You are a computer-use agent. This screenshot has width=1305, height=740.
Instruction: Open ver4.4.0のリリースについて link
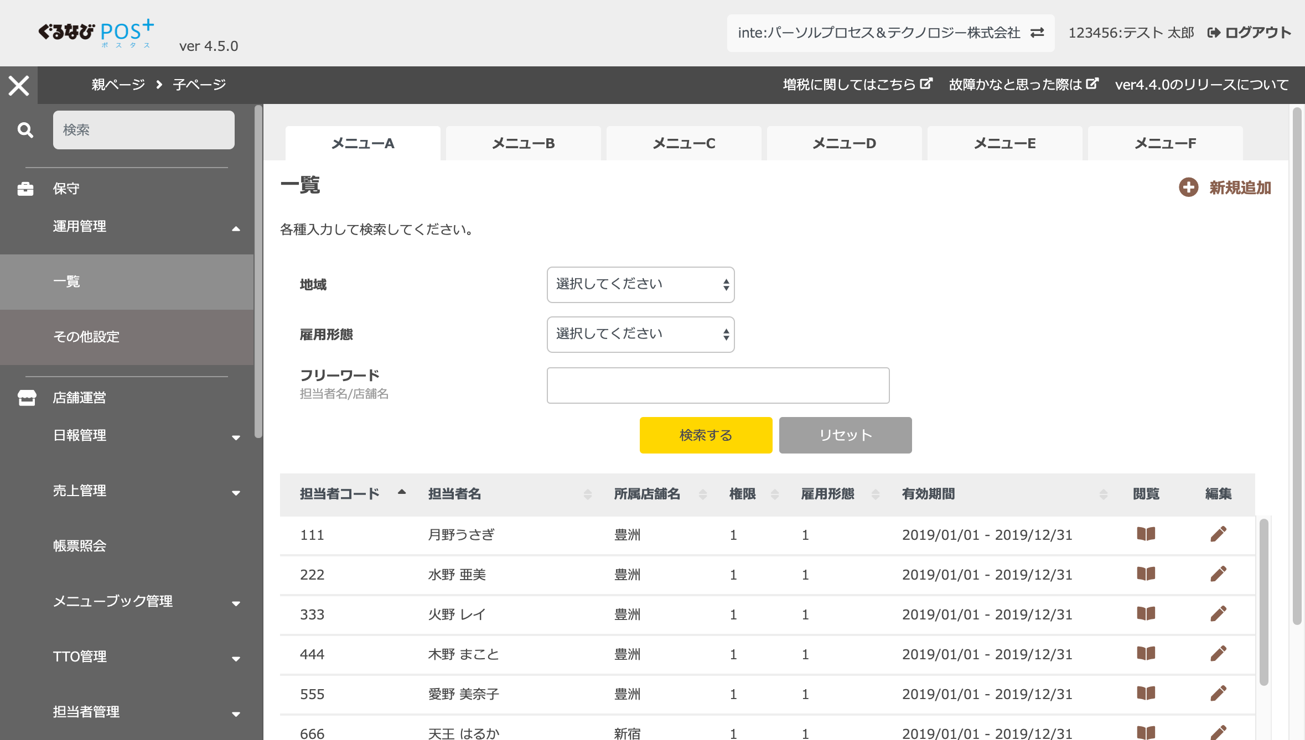[x=1202, y=85]
